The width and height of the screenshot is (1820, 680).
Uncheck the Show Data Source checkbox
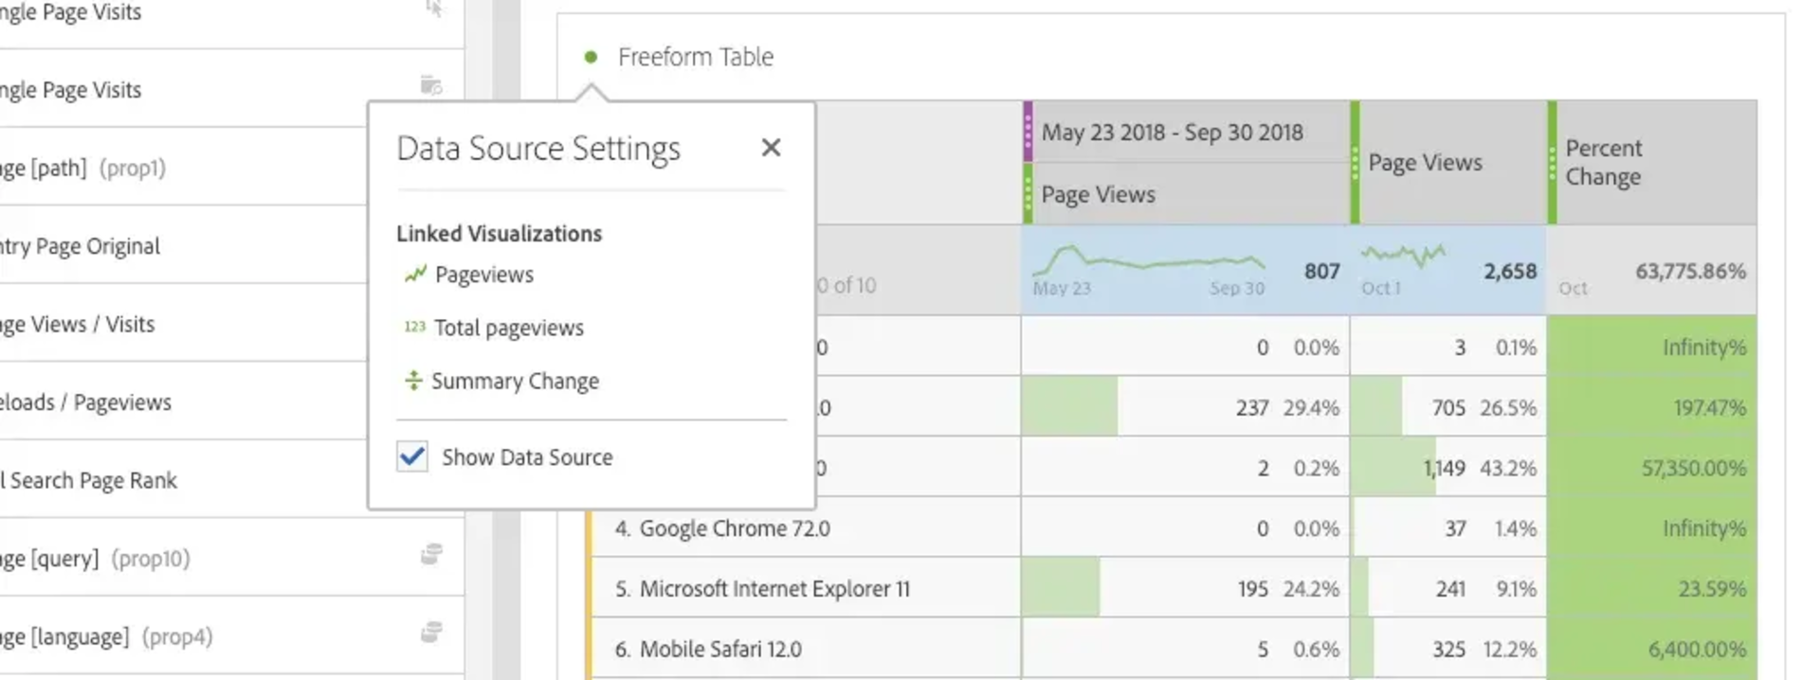[412, 456]
